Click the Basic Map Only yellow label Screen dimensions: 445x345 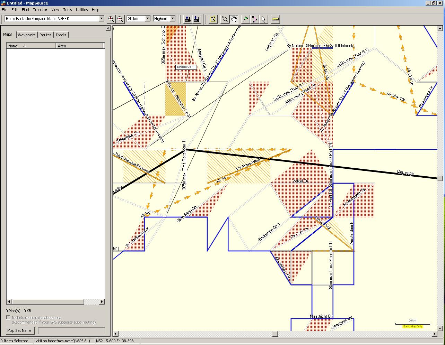tap(413, 326)
